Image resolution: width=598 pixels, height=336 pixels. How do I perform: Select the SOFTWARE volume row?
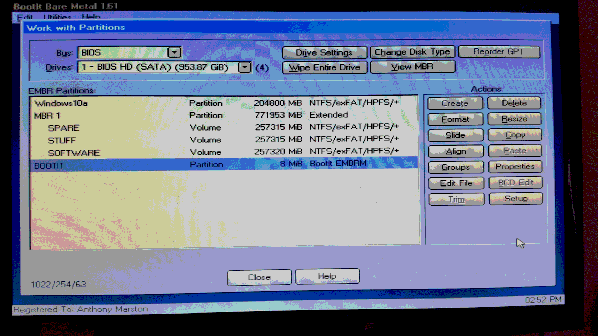224,152
